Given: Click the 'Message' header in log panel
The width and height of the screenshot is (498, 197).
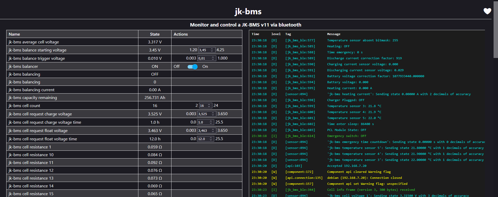Looking at the screenshot, I should [334, 34].
